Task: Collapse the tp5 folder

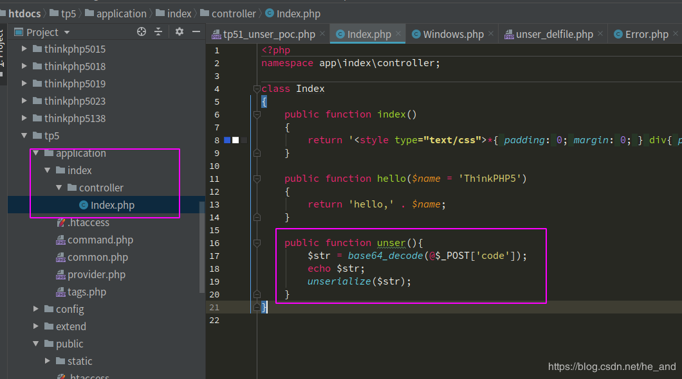Action: (24, 136)
